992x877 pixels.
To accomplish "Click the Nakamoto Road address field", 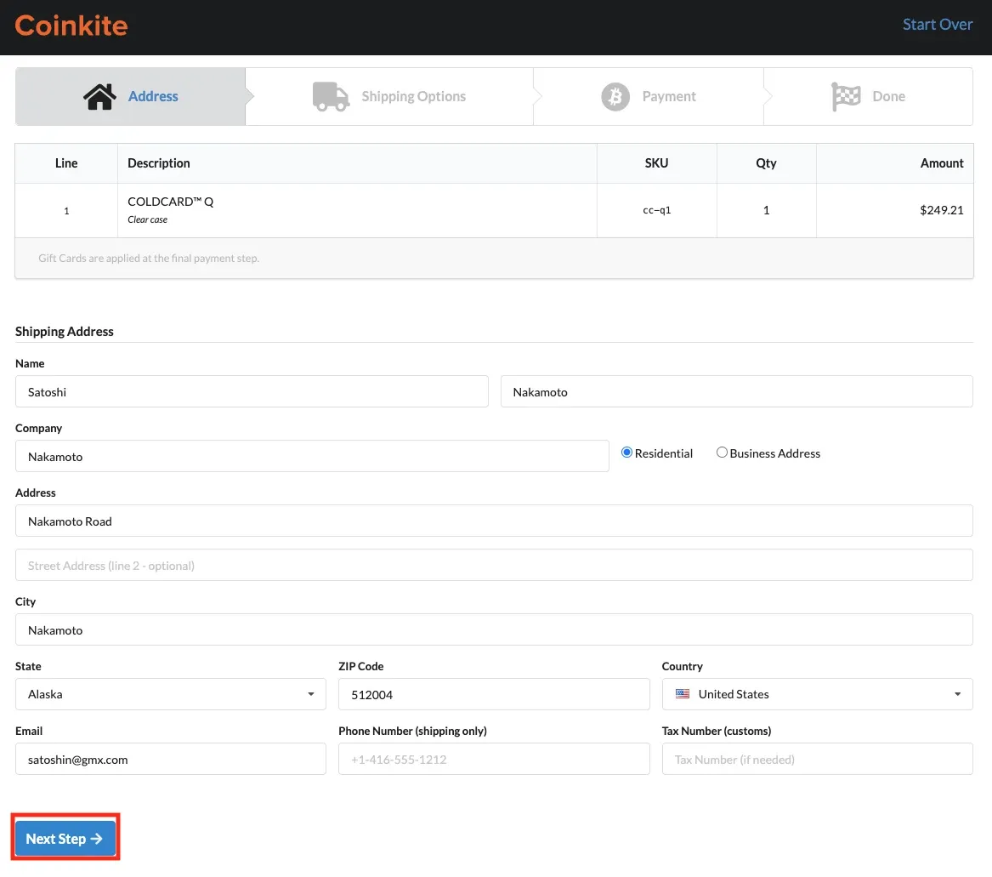I will point(494,521).
